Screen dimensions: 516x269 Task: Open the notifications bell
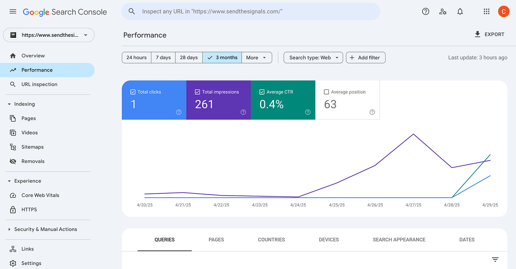(x=460, y=11)
